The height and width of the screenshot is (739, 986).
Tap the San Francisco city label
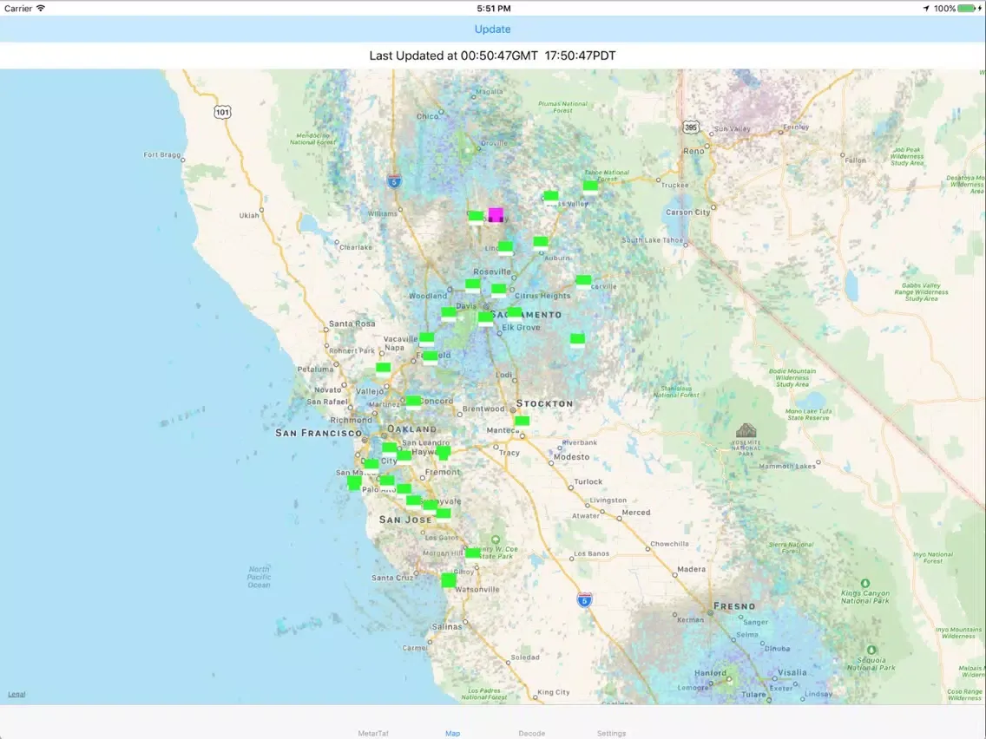(x=319, y=433)
